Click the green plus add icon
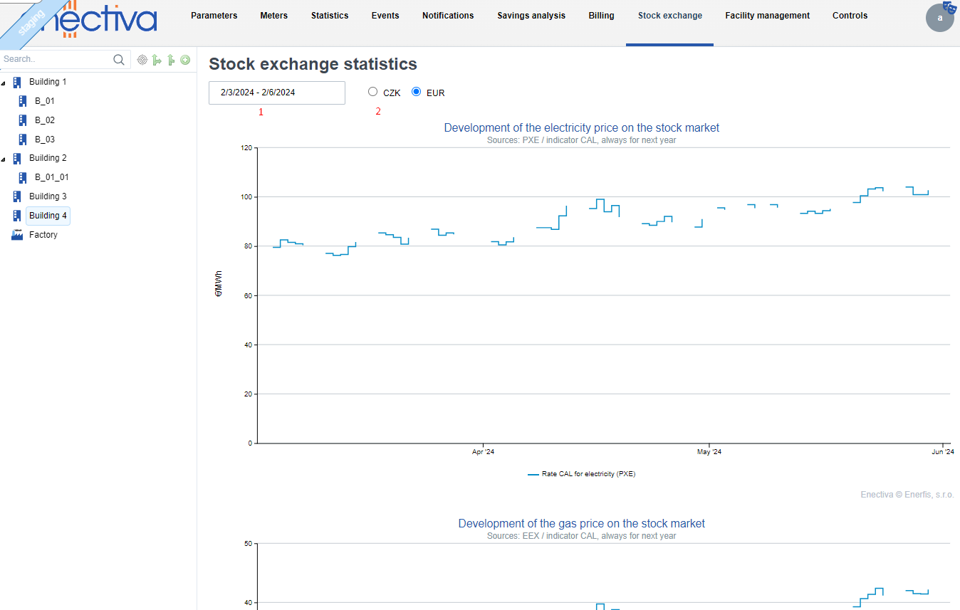Image resolution: width=960 pixels, height=610 pixels. [185, 60]
